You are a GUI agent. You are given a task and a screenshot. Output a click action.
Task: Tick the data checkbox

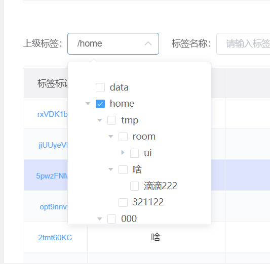coord(100,87)
